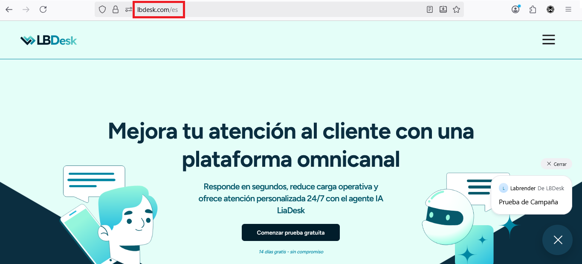Go back with the browser back arrow

9,9
